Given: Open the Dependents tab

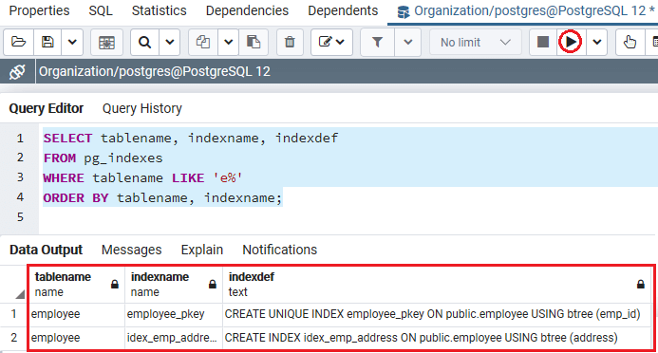Looking at the screenshot, I should click(x=343, y=10).
